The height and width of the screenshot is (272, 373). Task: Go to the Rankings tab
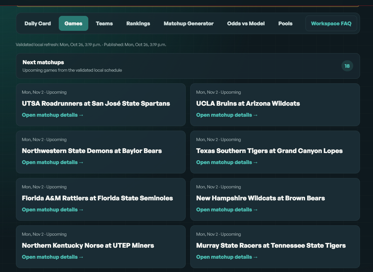click(x=138, y=24)
